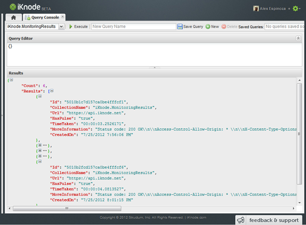Click the scroll down arrow in Results
This screenshot has height=225, width=306.
click(299, 203)
